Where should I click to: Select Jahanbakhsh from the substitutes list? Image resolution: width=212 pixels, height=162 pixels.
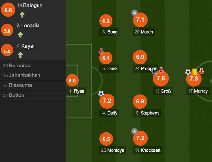pos(33,75)
